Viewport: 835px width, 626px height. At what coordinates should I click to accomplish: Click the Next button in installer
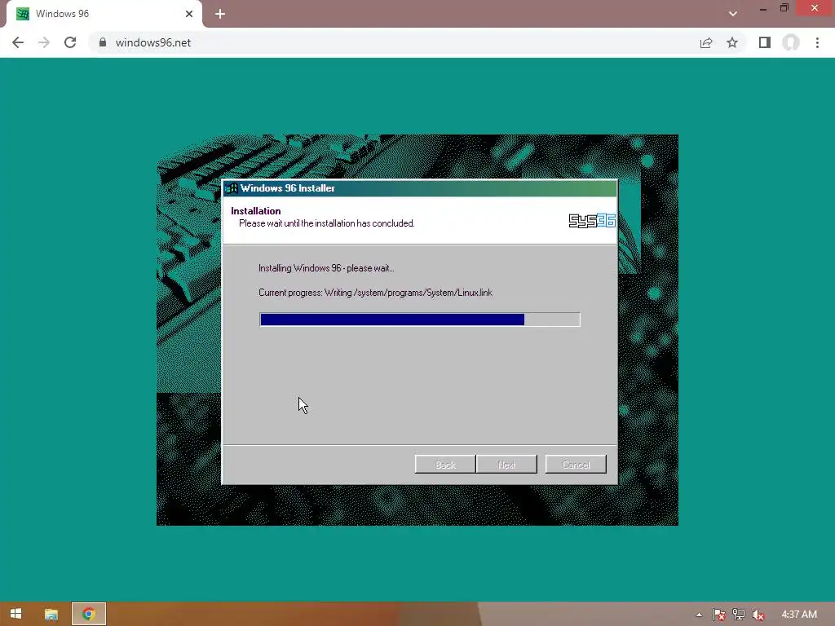pos(506,464)
